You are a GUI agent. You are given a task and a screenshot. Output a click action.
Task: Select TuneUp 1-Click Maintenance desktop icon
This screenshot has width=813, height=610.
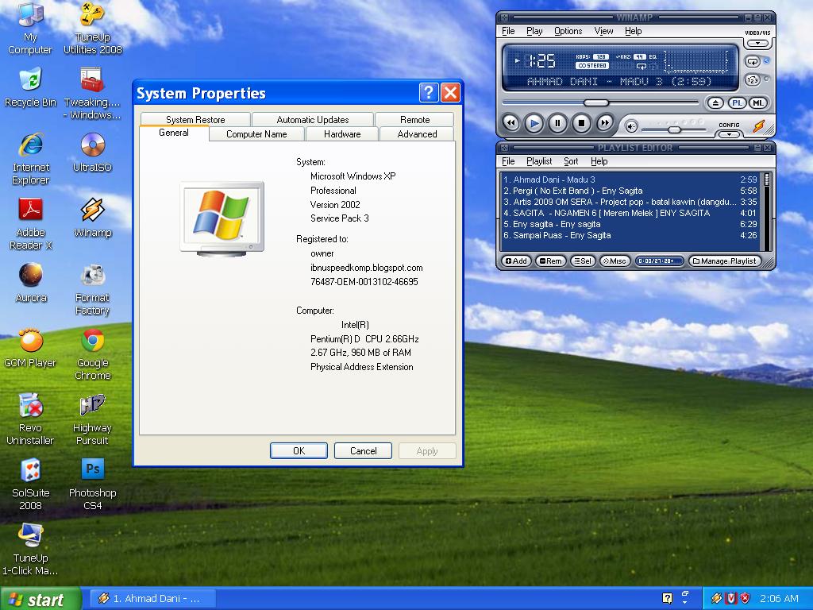(x=30, y=550)
